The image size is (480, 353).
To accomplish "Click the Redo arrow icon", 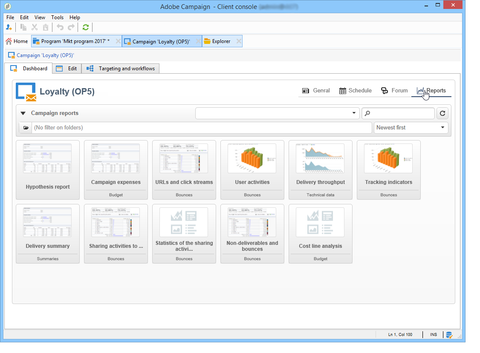I will click(71, 28).
